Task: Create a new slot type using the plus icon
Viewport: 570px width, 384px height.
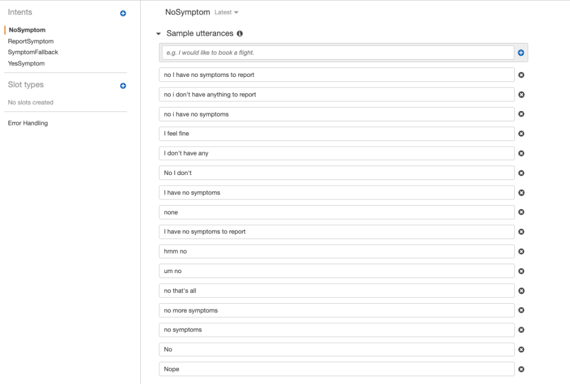Action: (122, 86)
